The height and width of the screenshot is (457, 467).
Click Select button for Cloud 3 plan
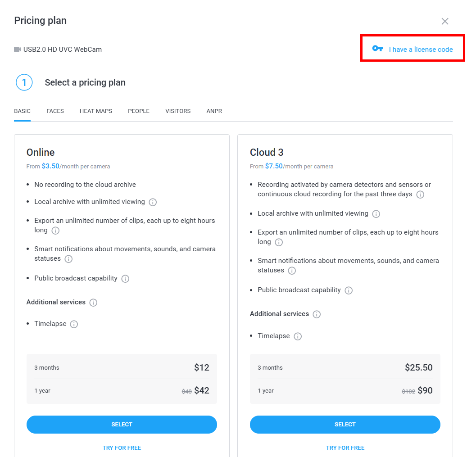[x=345, y=425]
